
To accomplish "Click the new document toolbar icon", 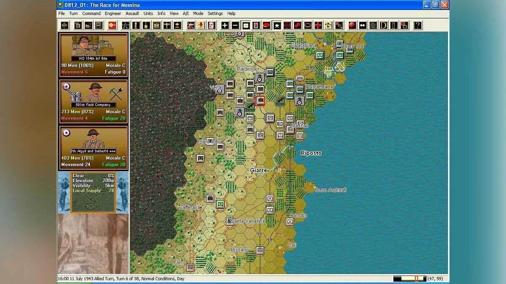I will [78, 25].
